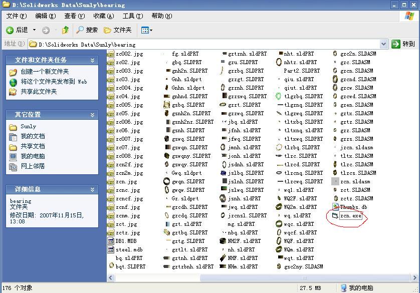
Task: Collapse the 其它位置 panel
Action: tap(92, 115)
